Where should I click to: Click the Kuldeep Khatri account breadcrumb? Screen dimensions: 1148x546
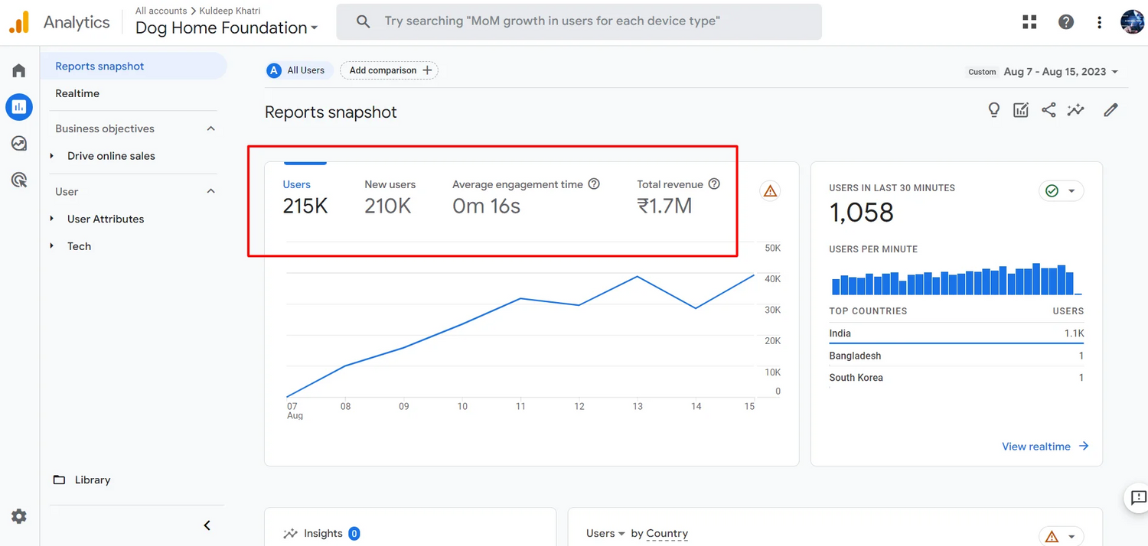230,11
